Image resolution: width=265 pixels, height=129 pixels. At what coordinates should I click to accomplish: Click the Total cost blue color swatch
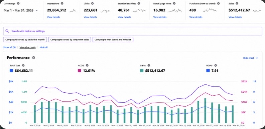pos(11,71)
